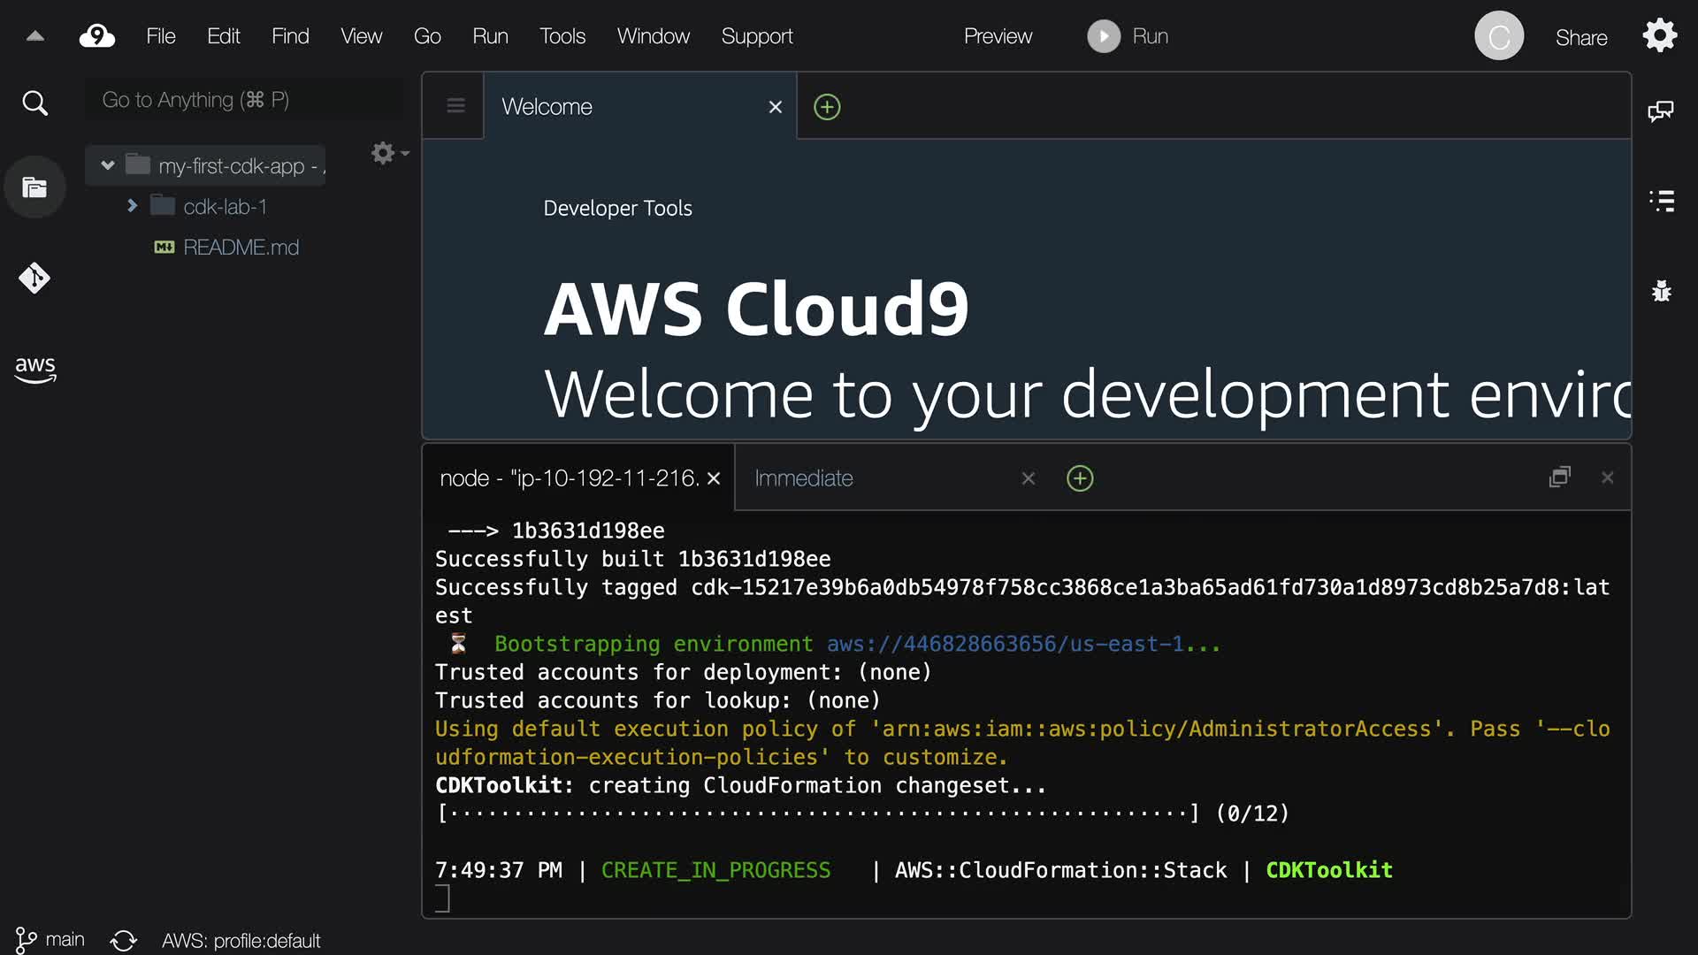The image size is (1698, 955).
Task: Open the Collaborate chat panel icon
Action: coord(1660,111)
